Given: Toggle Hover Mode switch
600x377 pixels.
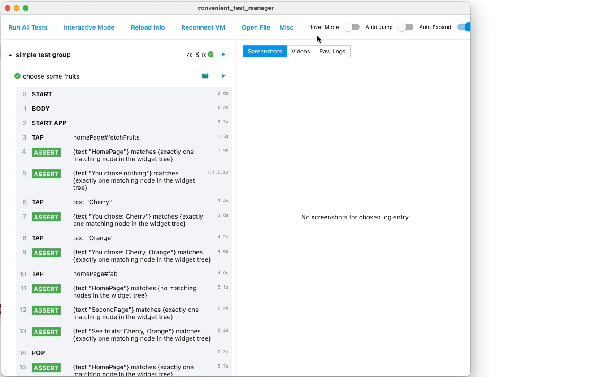Looking at the screenshot, I should pyautogui.click(x=352, y=27).
